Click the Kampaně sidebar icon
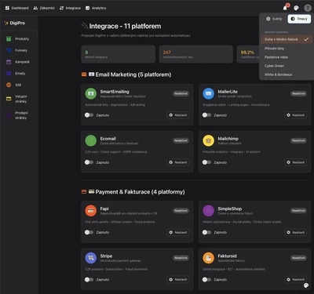Screen dimensions: 314x294 point(9,62)
